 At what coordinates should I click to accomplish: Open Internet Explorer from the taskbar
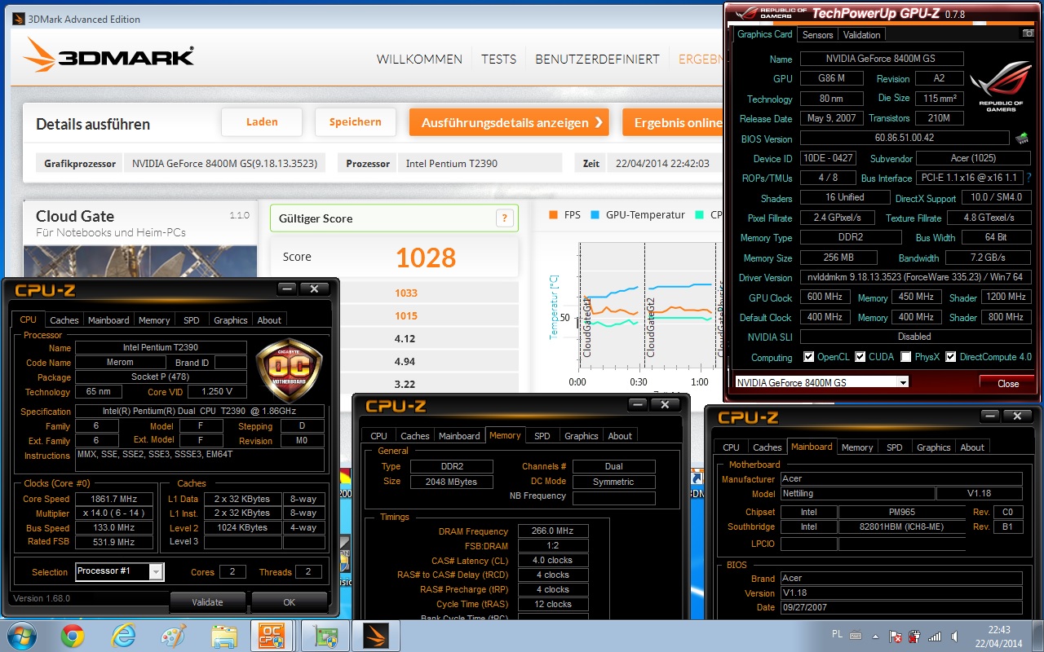coord(123,636)
